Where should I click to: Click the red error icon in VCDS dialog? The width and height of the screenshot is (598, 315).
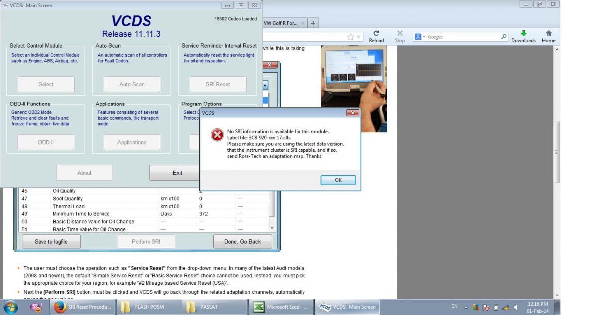[x=217, y=135]
